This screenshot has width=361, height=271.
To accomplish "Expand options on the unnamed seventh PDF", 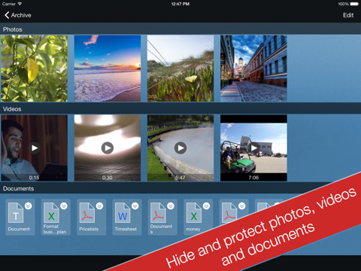I will pyautogui.click(x=242, y=206).
